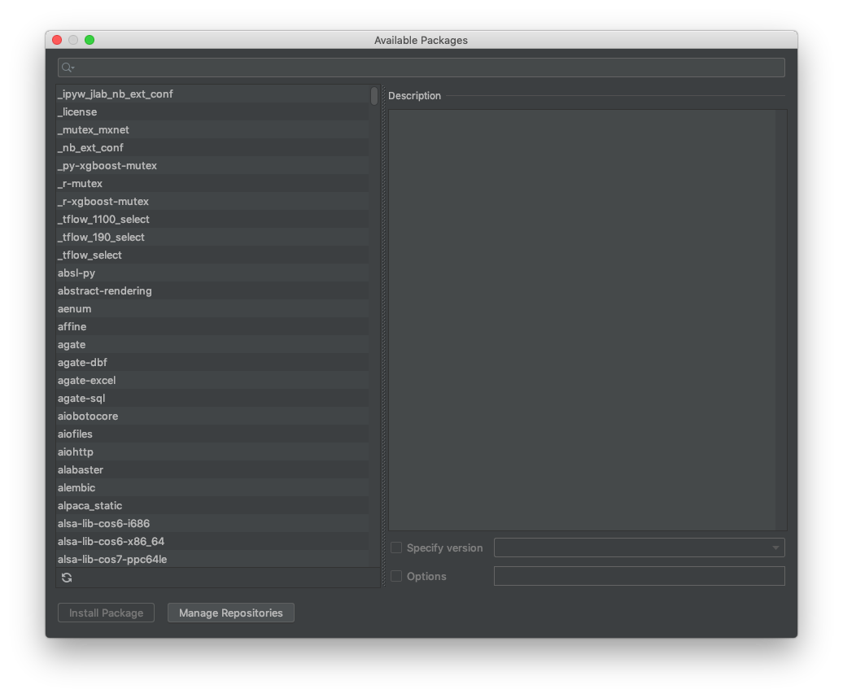Click the package list scrollbar thumb
The width and height of the screenshot is (843, 698).
(374, 96)
